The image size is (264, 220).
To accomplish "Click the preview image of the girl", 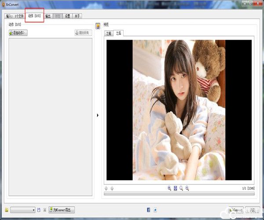I will point(179,110).
